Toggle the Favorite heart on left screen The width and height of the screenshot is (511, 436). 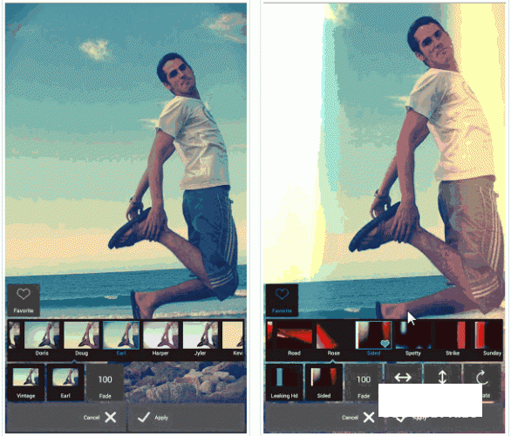pos(24,301)
